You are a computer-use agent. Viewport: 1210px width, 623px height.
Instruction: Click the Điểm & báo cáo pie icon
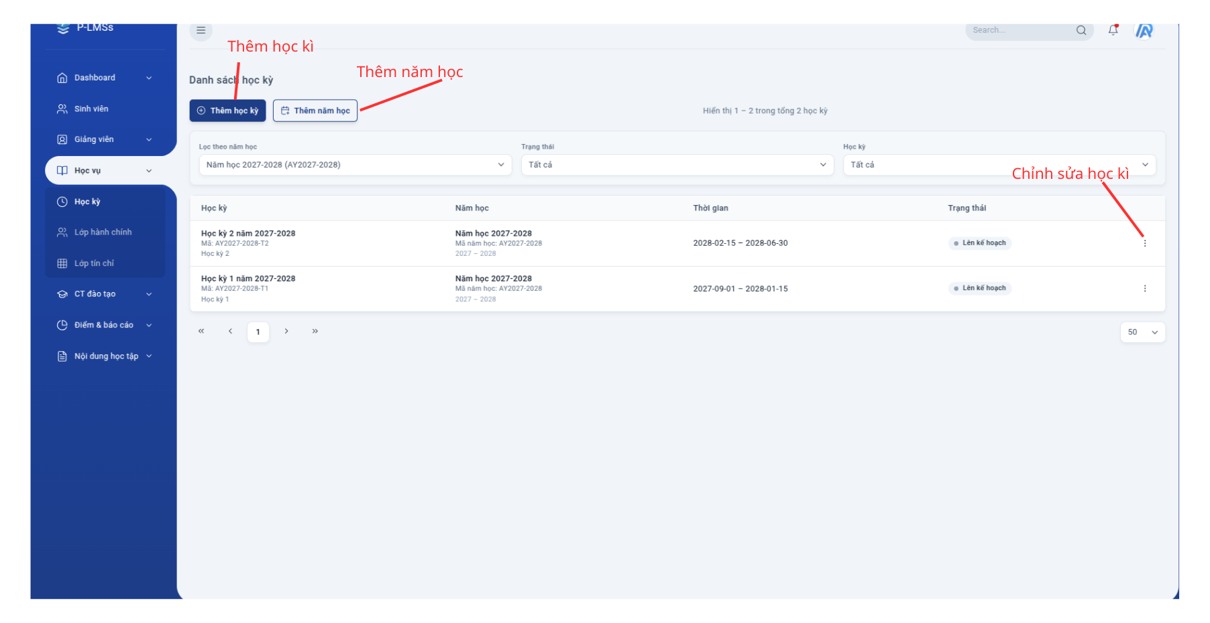62,325
